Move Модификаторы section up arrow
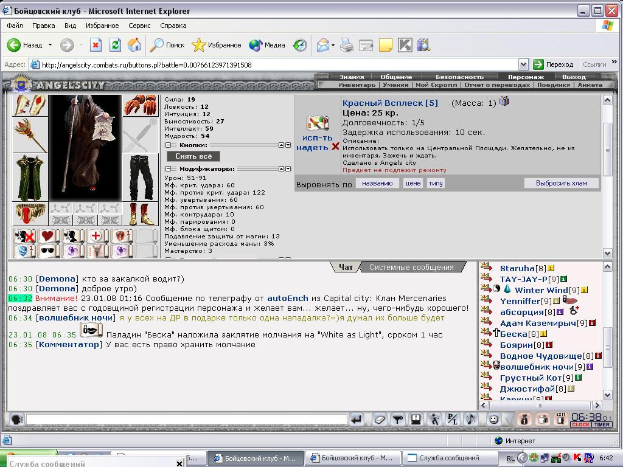 [281, 169]
